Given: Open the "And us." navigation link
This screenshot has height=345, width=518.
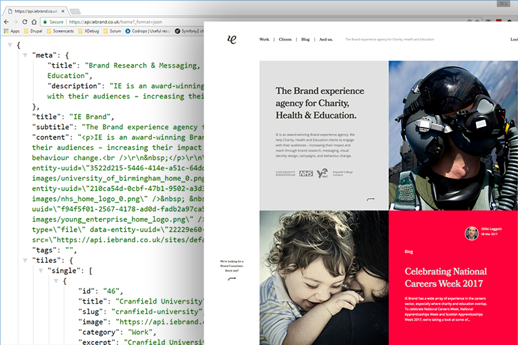Looking at the screenshot, I should click(x=326, y=39).
